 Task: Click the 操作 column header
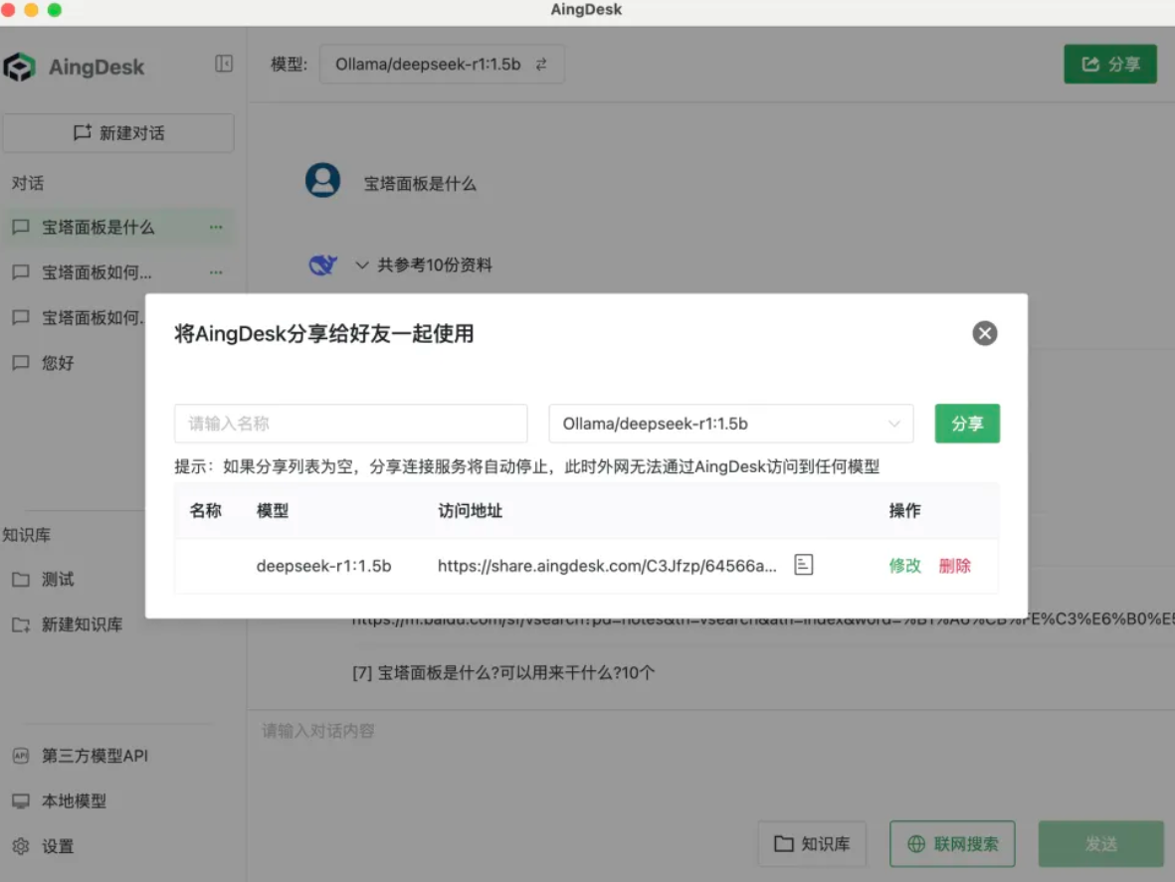tap(904, 511)
